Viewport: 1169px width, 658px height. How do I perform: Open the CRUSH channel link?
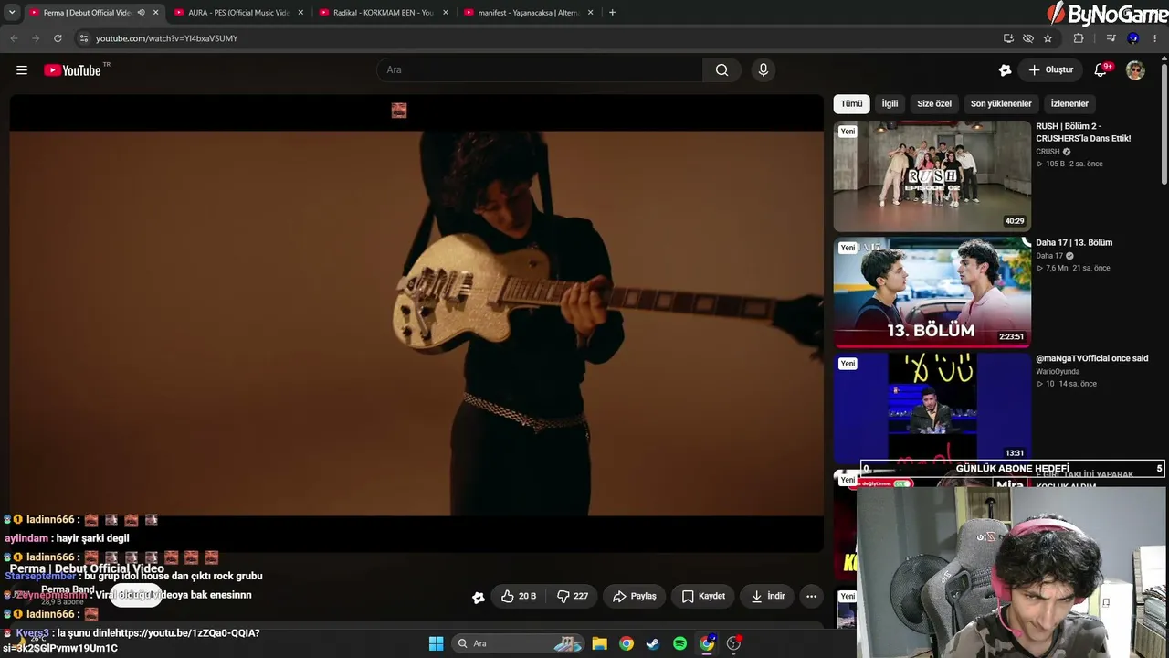(1048, 152)
